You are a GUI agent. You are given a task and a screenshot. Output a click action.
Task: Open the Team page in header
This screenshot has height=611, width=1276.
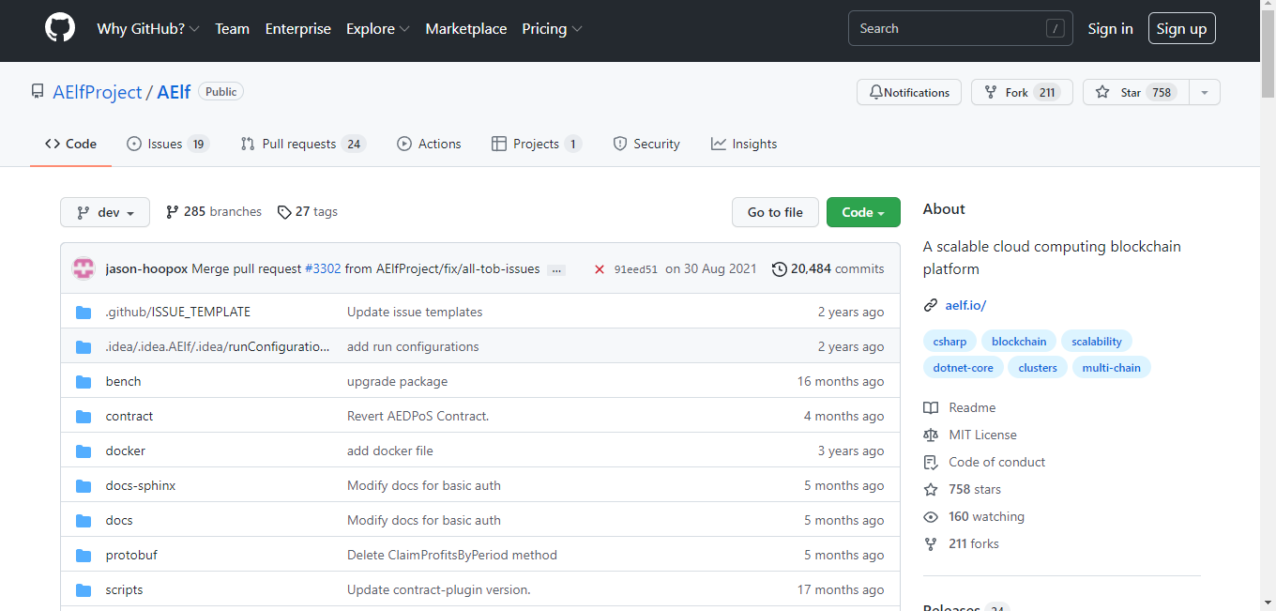click(x=232, y=29)
